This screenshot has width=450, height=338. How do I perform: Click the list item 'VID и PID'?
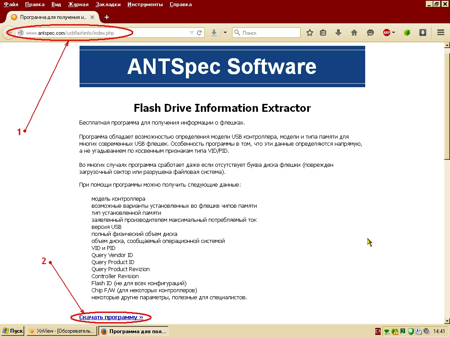(x=103, y=248)
